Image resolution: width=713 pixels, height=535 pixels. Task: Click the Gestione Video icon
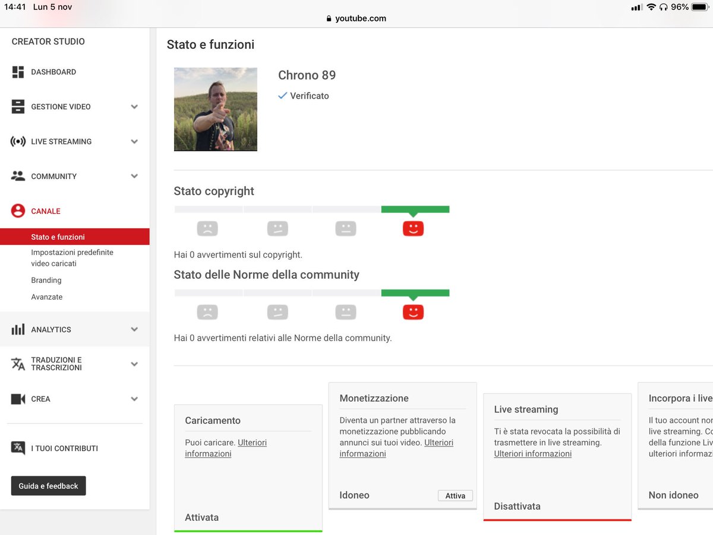tap(18, 107)
